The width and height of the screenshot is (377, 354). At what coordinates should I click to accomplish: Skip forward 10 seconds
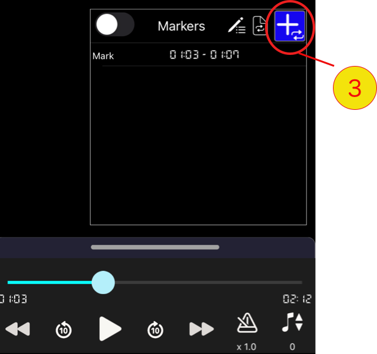tap(155, 330)
